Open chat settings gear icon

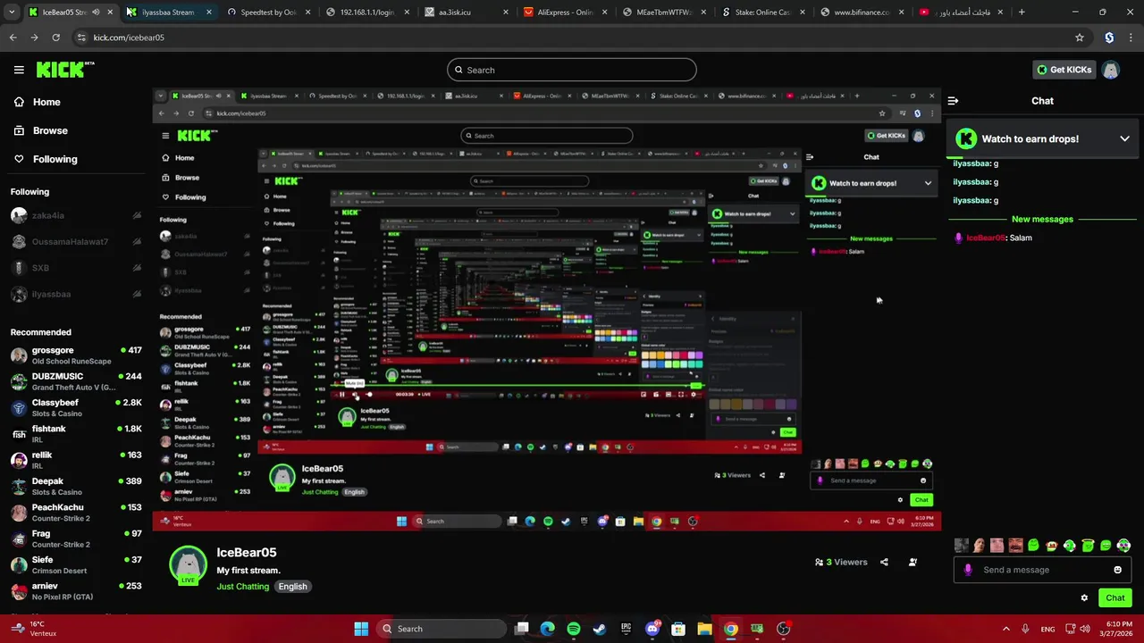coord(1084,598)
